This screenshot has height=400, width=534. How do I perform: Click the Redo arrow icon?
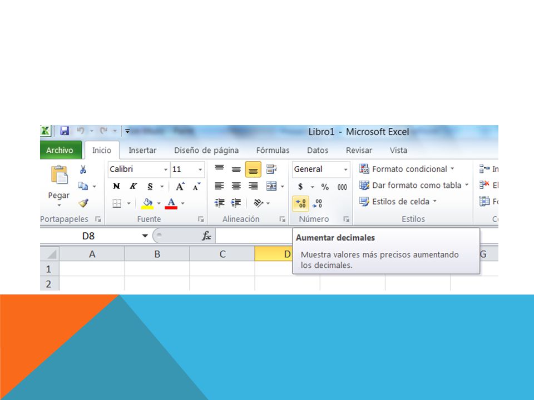(104, 131)
